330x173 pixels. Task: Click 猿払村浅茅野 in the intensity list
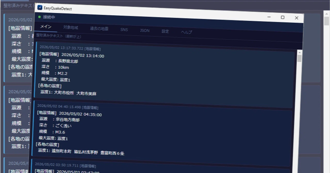86,152
